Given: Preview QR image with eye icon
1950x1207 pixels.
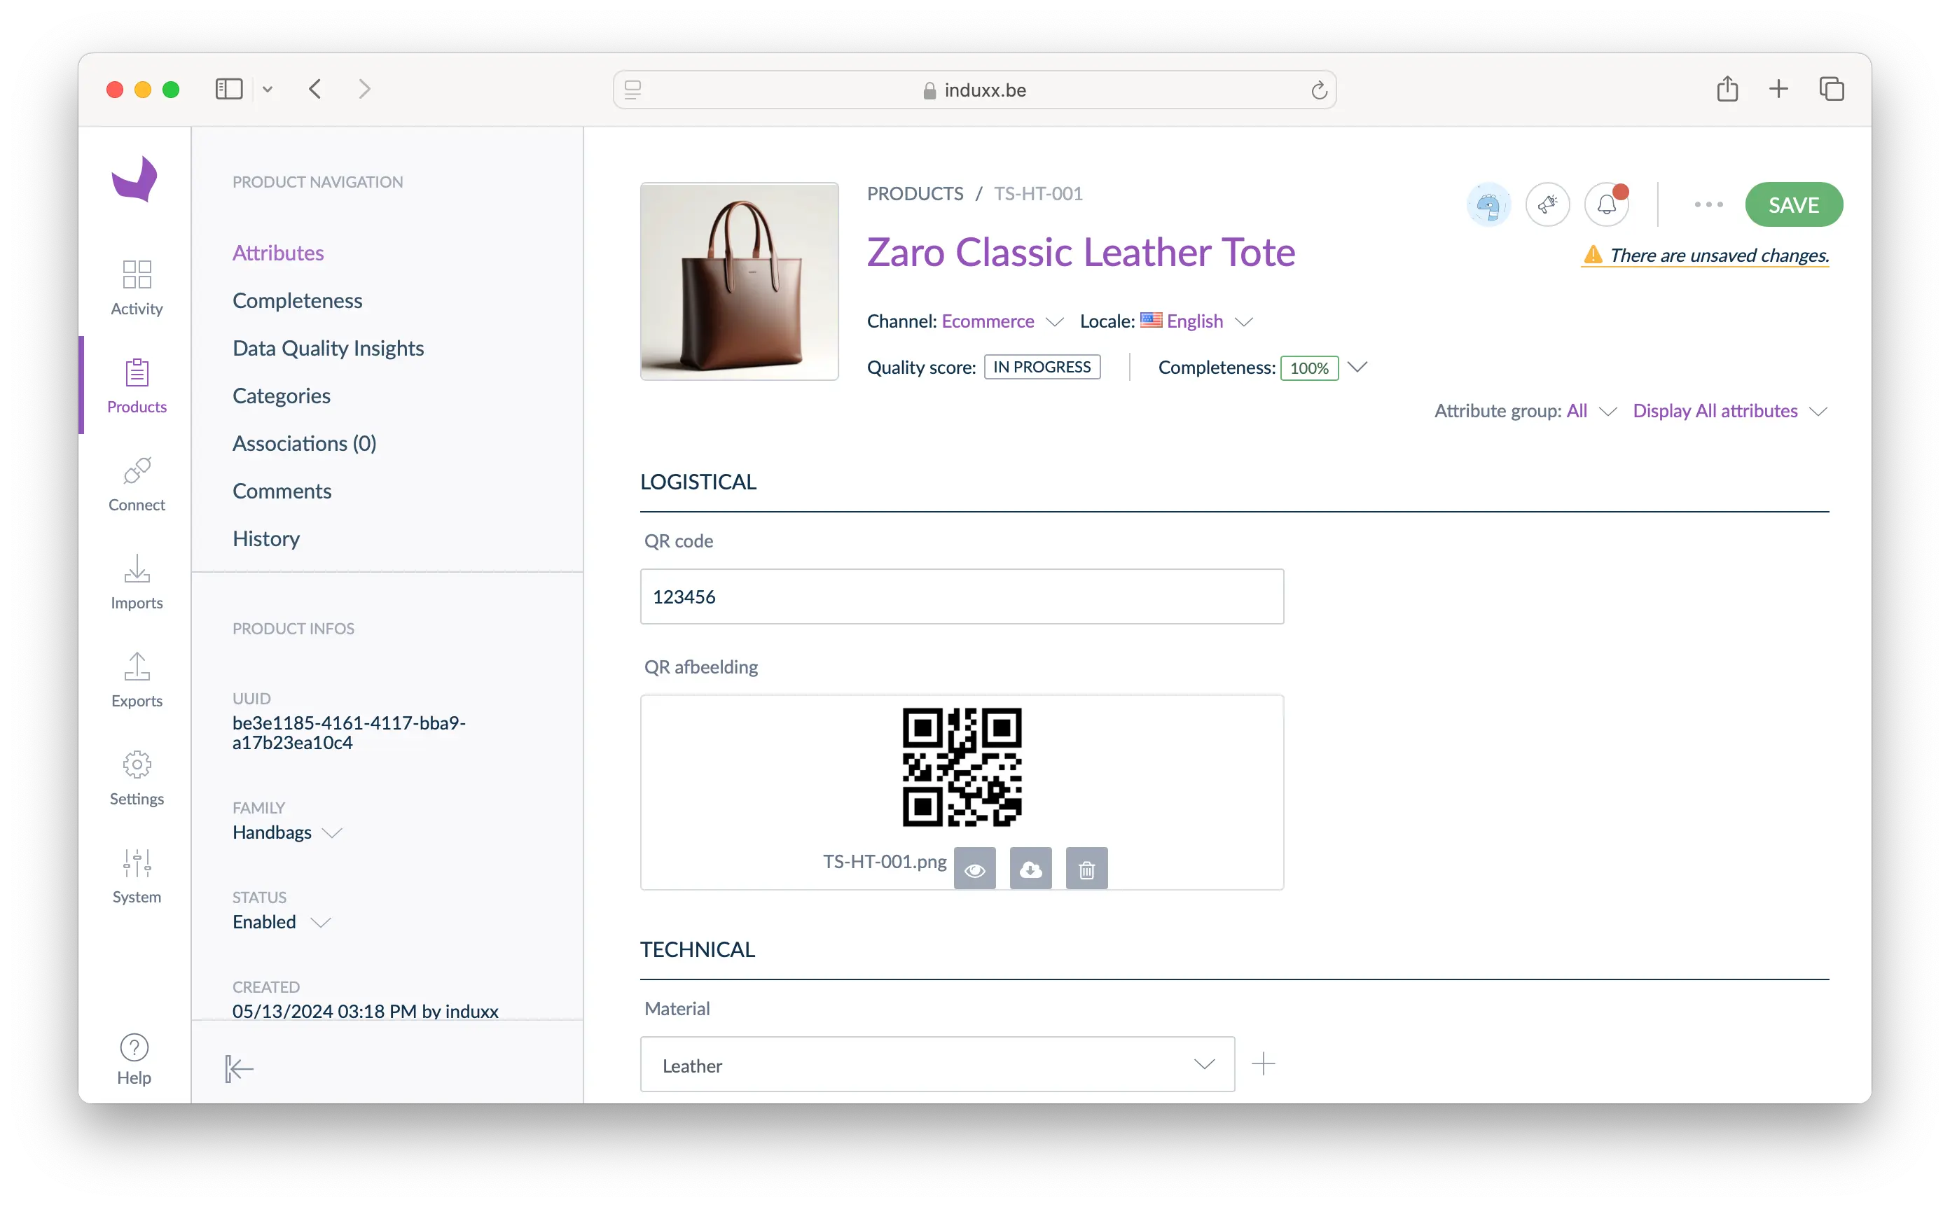Looking at the screenshot, I should (974, 869).
